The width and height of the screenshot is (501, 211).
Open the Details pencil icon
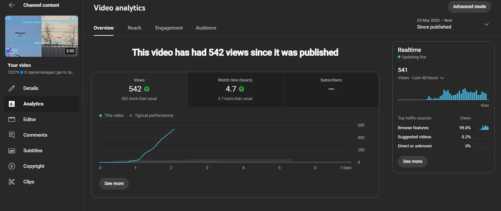point(12,88)
